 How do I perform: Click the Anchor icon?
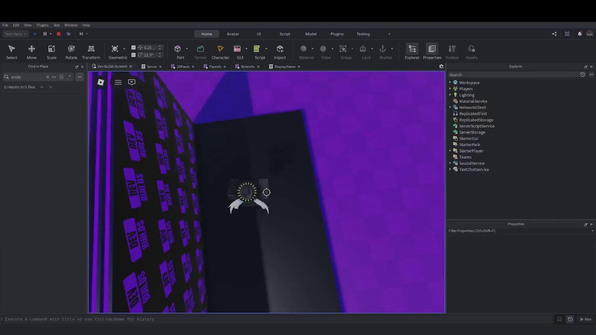pyautogui.click(x=383, y=48)
